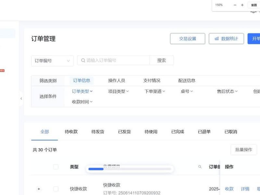Switch to the 待使用 tab
The height and width of the screenshot is (195, 260).
pos(151,132)
